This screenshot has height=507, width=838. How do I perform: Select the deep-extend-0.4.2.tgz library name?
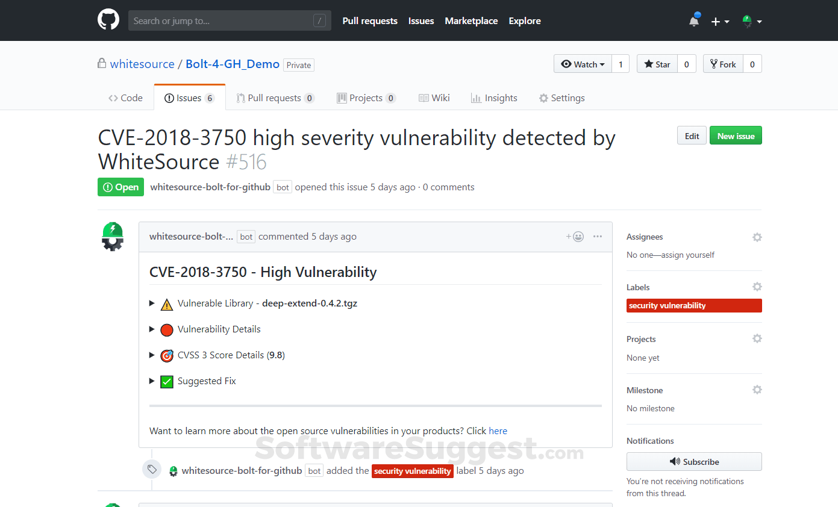310,303
